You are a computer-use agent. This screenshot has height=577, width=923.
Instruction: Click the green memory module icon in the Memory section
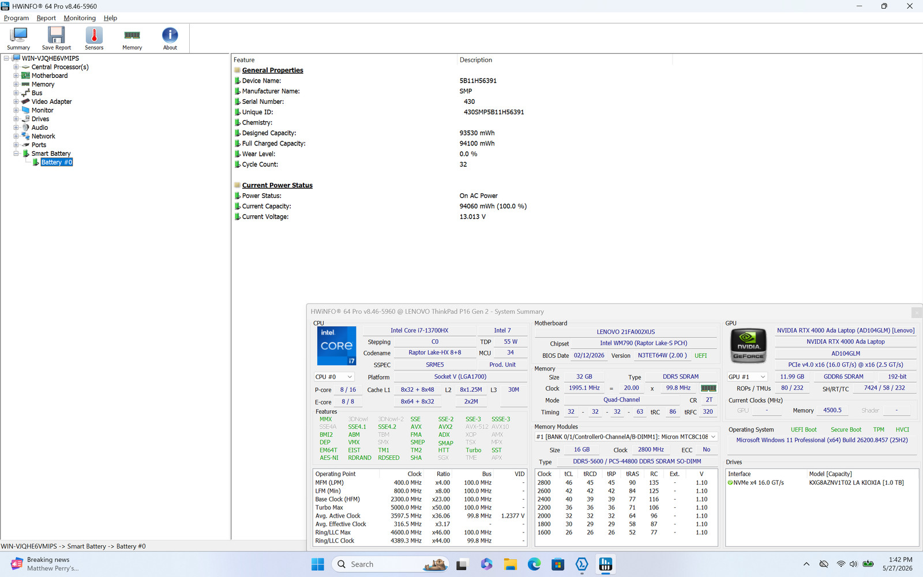click(x=708, y=388)
